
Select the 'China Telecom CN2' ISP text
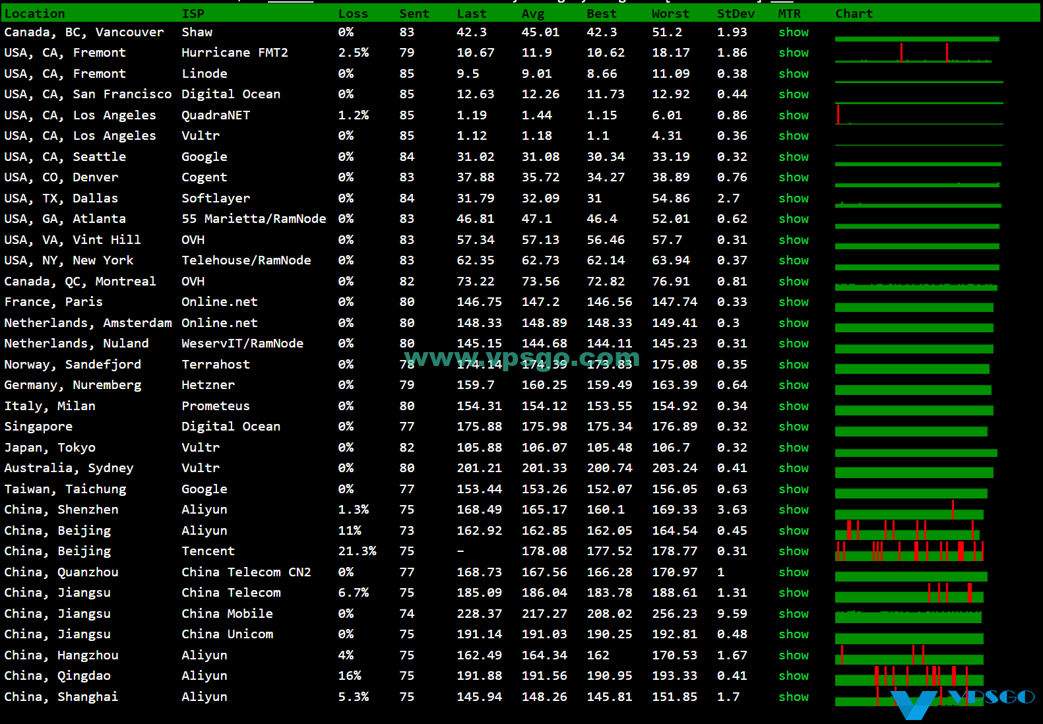tap(246, 572)
